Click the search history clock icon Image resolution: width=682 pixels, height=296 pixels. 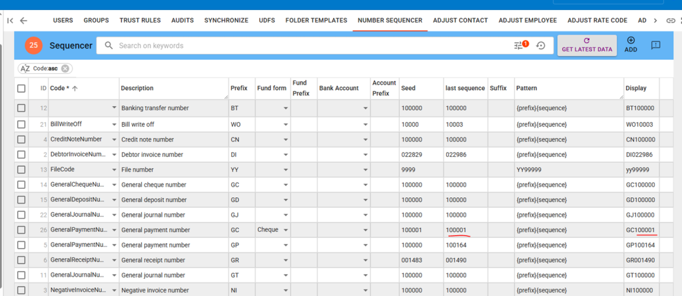tap(541, 45)
